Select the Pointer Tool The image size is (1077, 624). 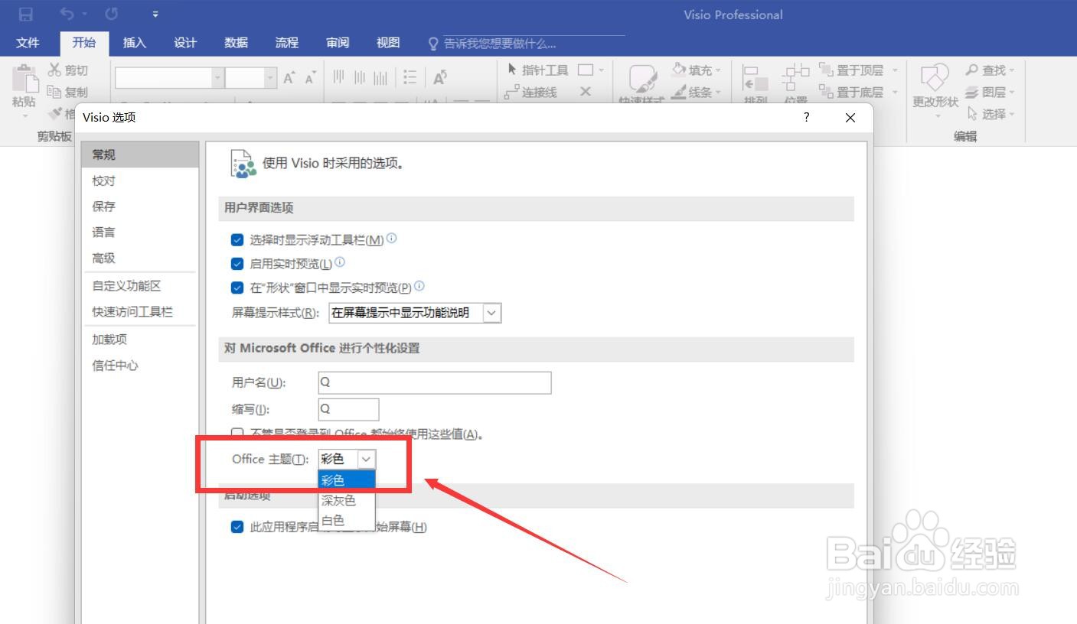538,70
